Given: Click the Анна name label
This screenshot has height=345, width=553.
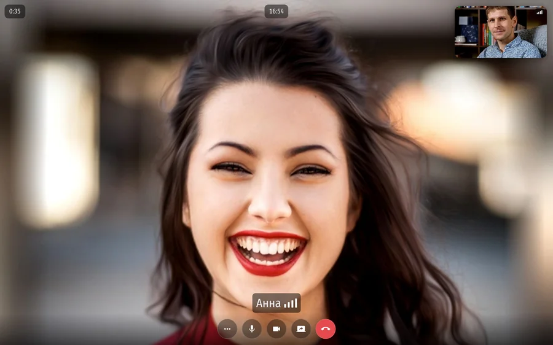Looking at the screenshot, I should point(269,303).
